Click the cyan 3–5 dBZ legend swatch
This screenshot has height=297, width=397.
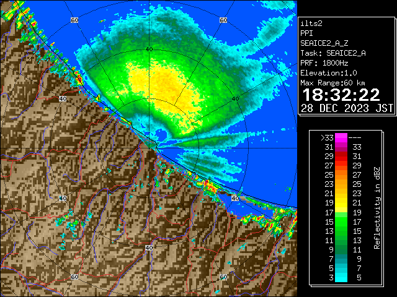(341, 277)
